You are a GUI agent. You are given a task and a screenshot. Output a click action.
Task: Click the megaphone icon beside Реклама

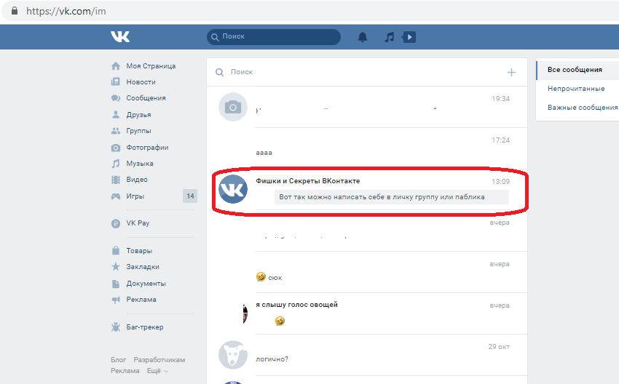[116, 300]
